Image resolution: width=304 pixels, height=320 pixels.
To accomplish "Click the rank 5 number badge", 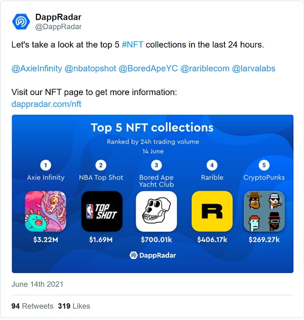I will coord(264,165).
